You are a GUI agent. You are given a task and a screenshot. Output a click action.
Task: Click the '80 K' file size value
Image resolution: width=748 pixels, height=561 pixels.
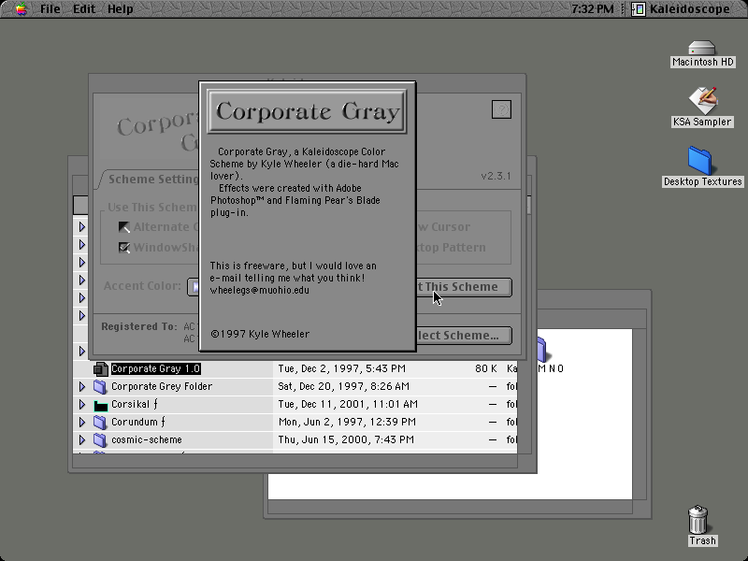coord(486,368)
